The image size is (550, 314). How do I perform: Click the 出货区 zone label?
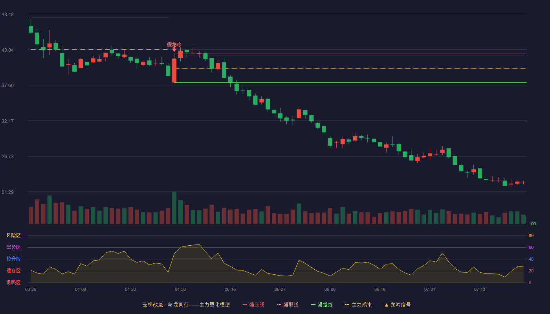pyautogui.click(x=13, y=247)
